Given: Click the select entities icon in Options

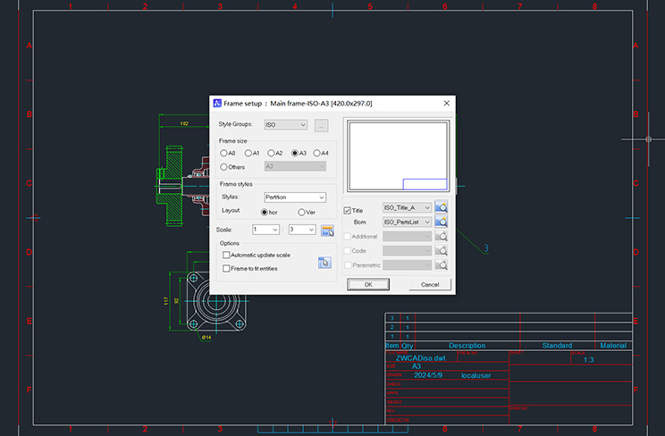Looking at the screenshot, I should [x=324, y=262].
